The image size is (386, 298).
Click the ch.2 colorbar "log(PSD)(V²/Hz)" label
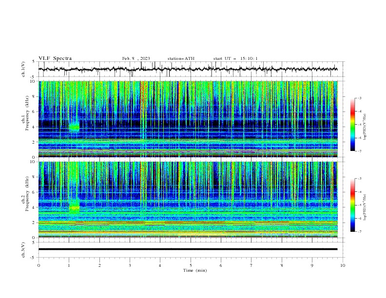pos(365,207)
